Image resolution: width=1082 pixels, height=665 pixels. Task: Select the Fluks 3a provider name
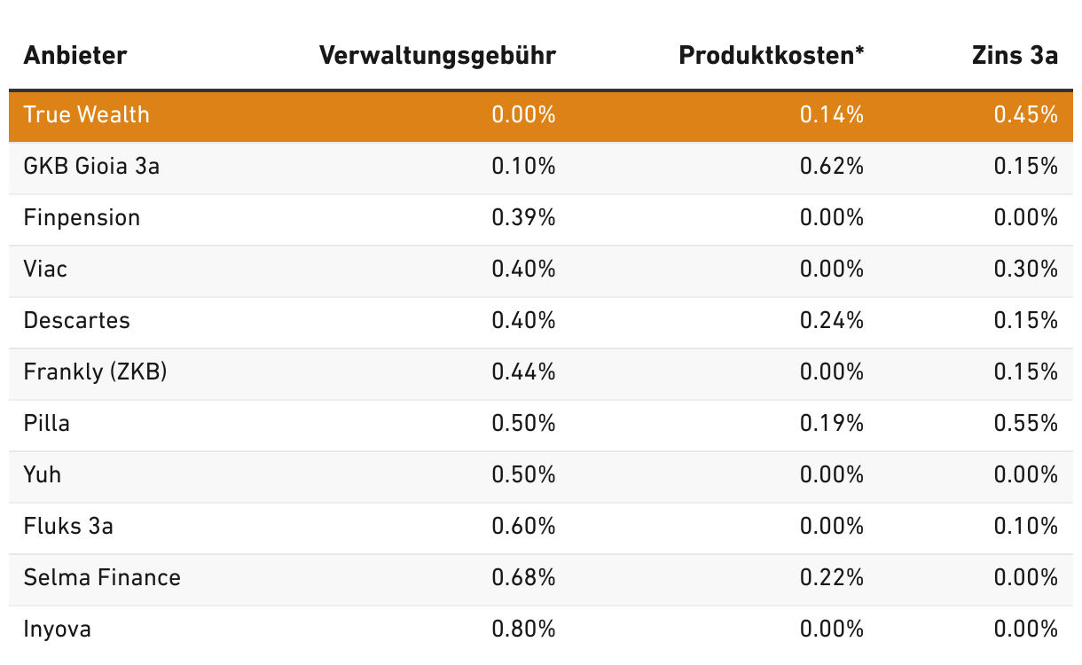[68, 526]
